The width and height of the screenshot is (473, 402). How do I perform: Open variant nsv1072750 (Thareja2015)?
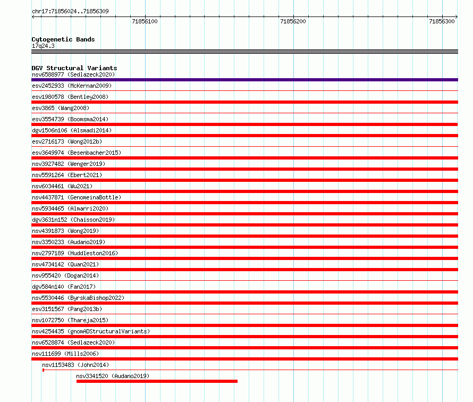click(x=70, y=320)
